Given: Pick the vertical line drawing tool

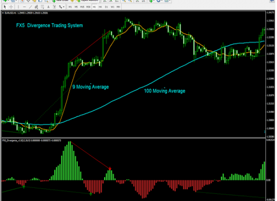Looking at the screenshot, I should tap(18, 7).
